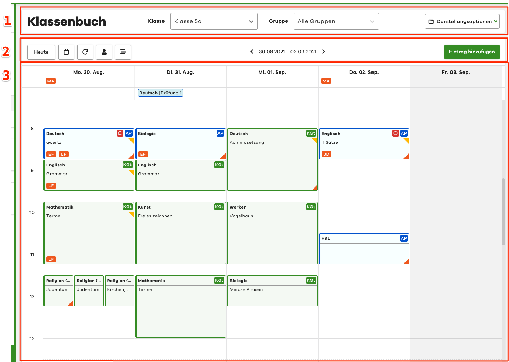This screenshot has width=509, height=362.
Task: Open the calendar date picker icon
Action: click(66, 52)
